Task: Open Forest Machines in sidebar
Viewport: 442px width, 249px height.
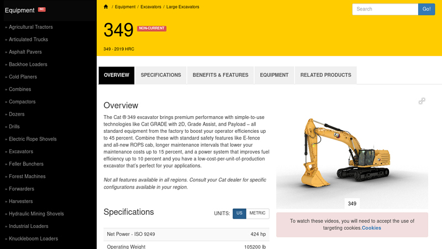Action: pos(27,177)
